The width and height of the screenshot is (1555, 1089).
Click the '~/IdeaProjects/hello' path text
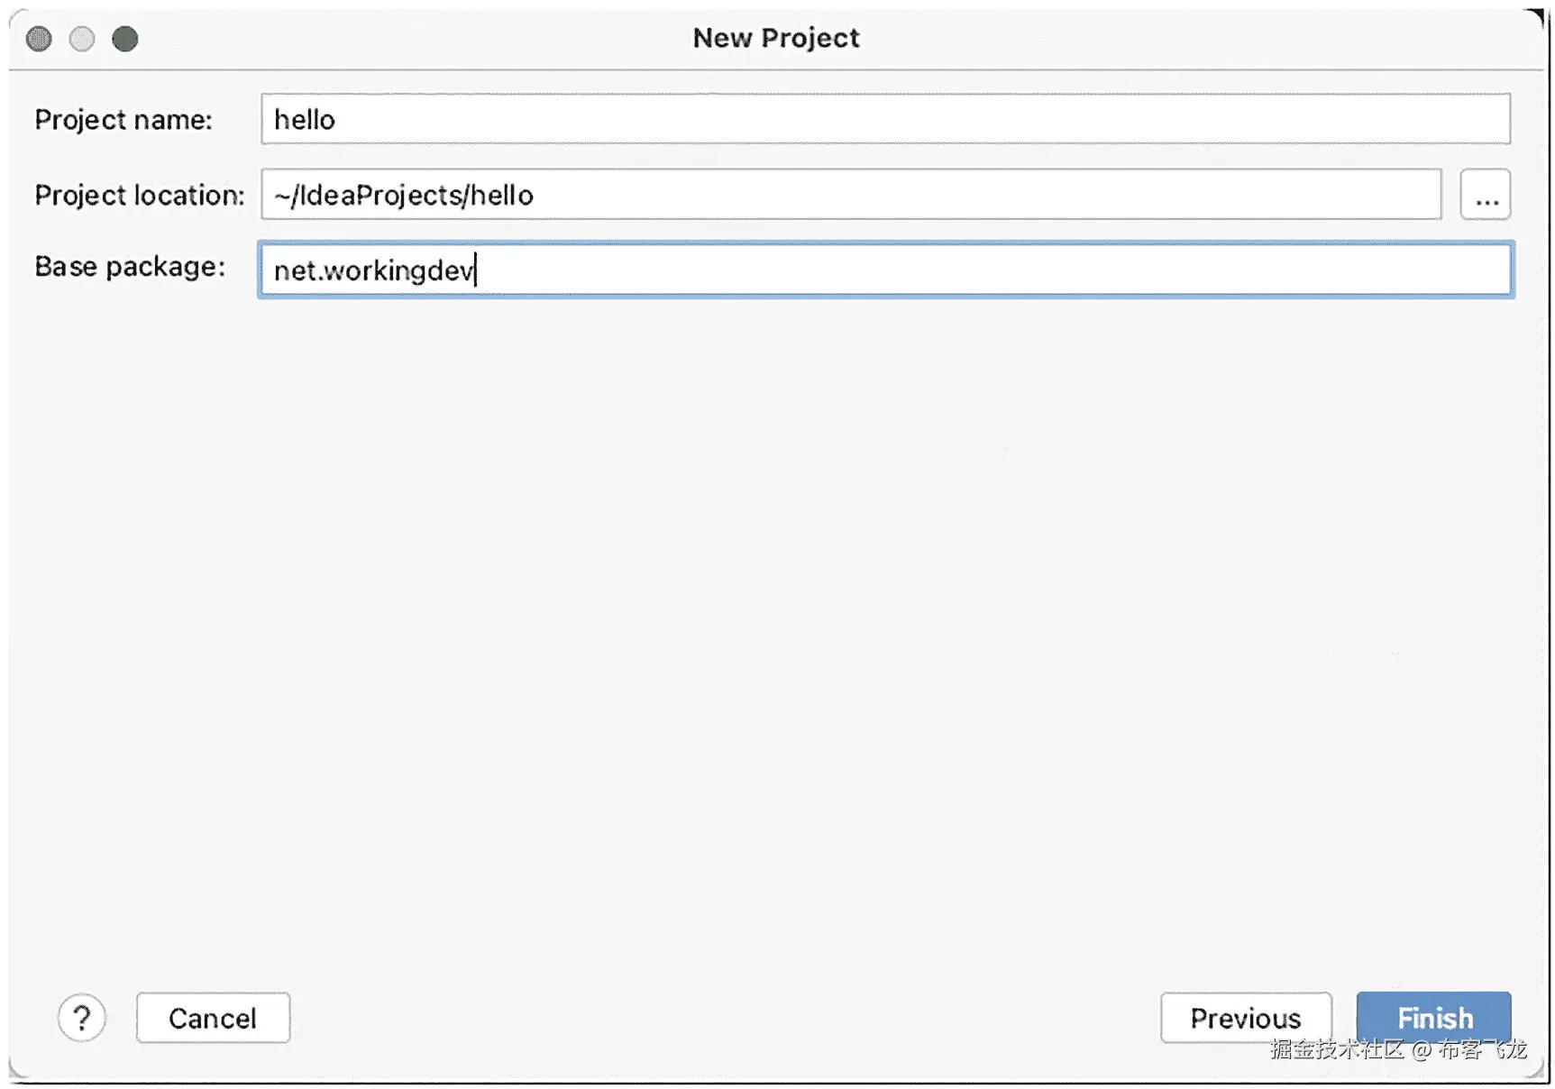(404, 196)
